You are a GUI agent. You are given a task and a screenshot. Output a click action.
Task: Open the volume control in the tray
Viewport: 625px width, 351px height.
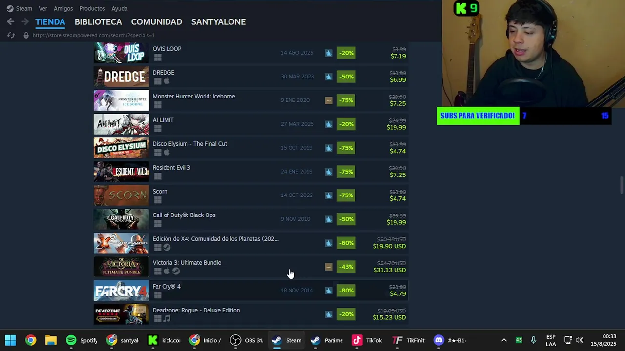(x=579, y=340)
